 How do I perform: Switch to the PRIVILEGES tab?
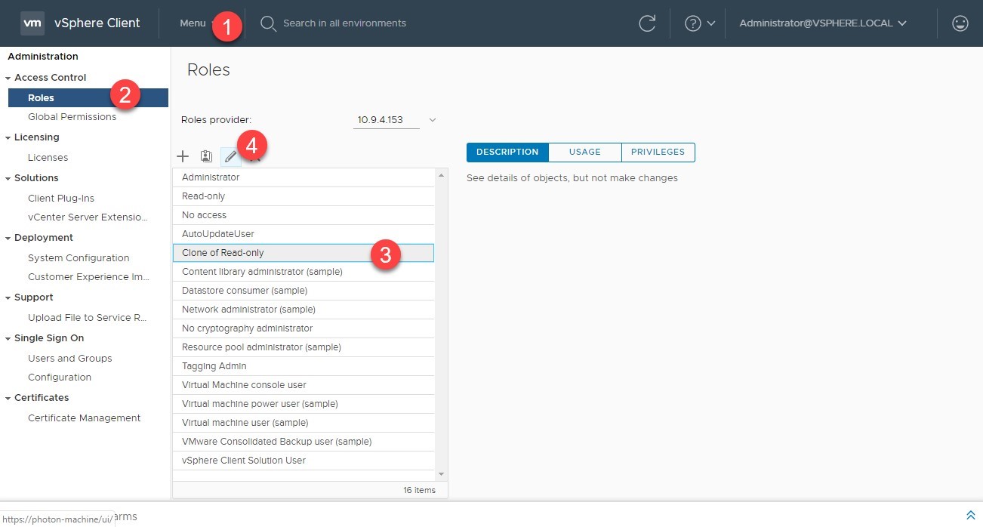pos(658,152)
